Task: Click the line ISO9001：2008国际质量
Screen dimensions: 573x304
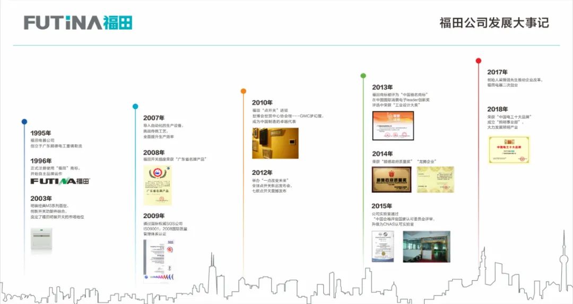Action: [x=165, y=229]
